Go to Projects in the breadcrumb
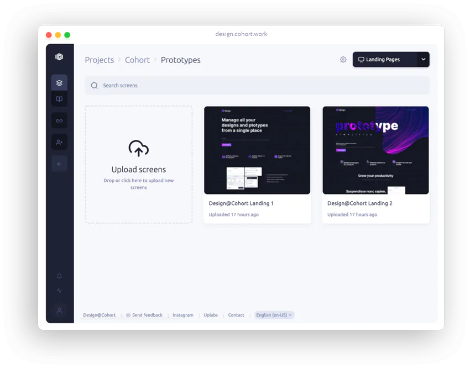This screenshot has width=470, height=368. point(99,60)
